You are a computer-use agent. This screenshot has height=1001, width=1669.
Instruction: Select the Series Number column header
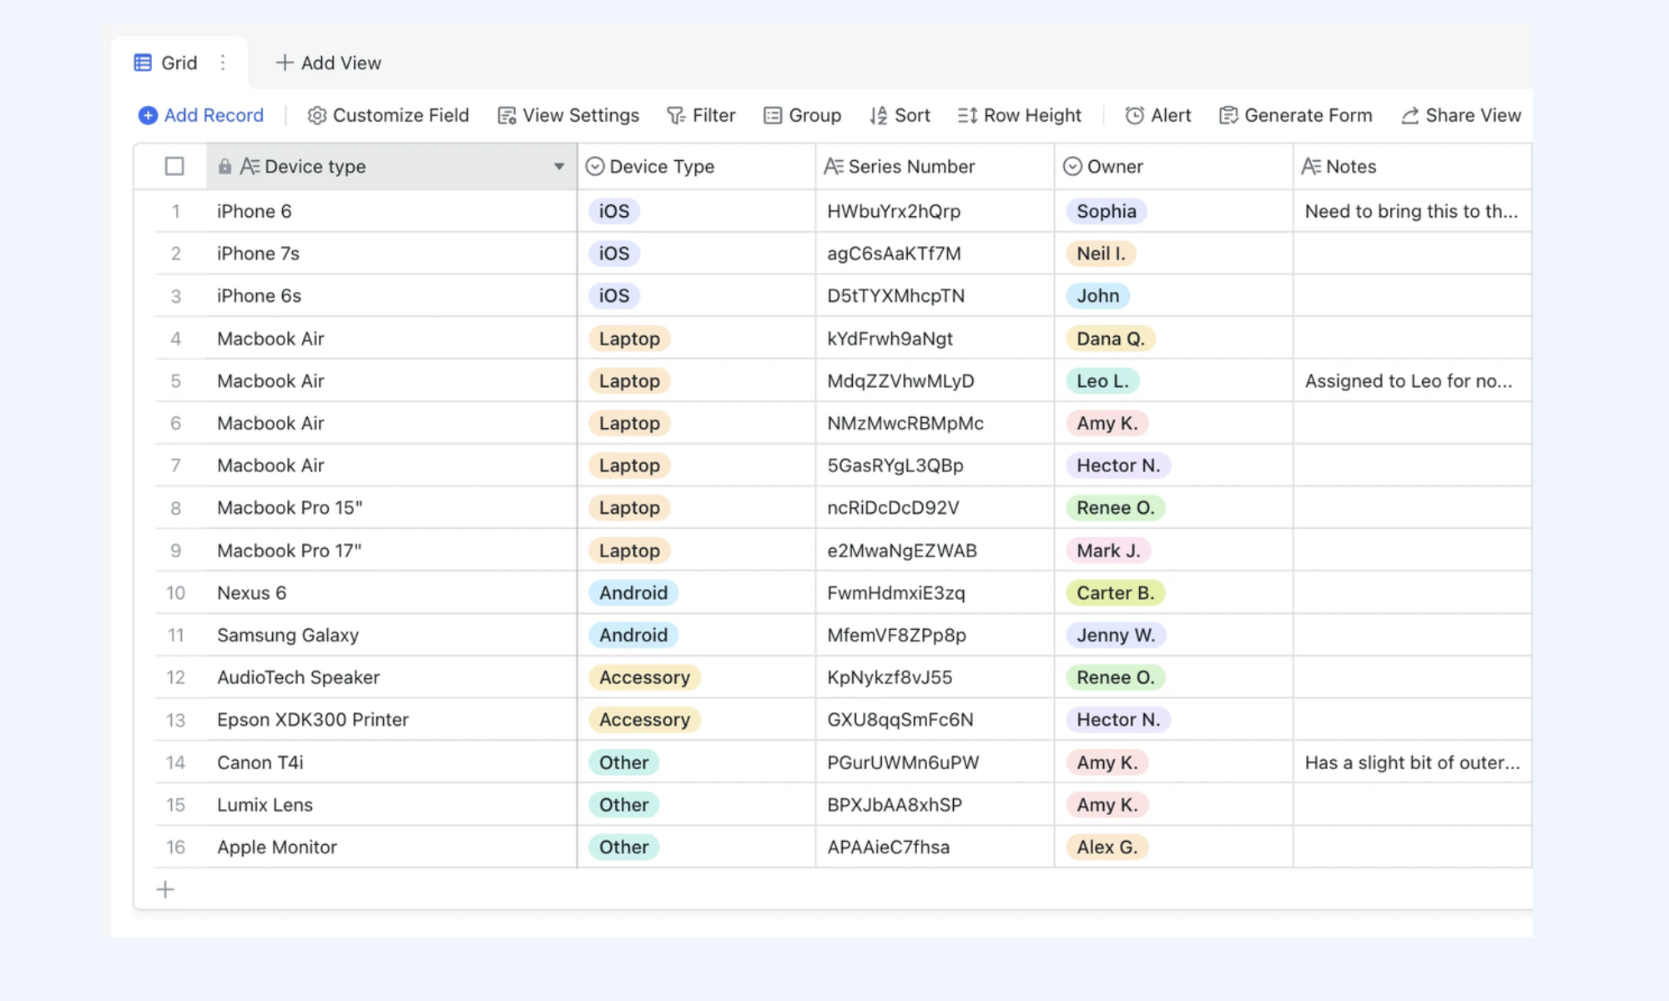click(935, 167)
